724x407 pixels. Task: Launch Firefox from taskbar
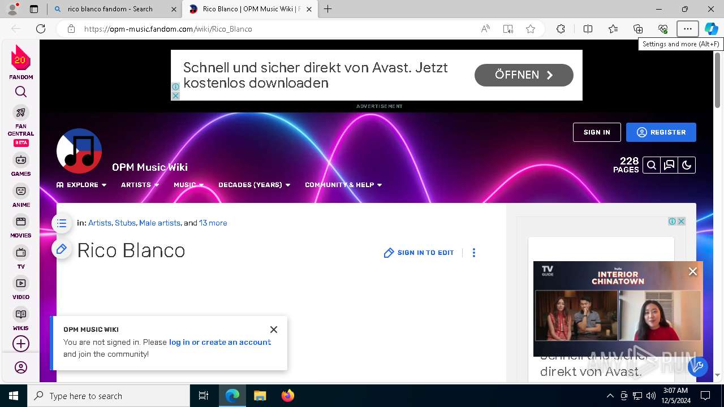[x=288, y=396]
